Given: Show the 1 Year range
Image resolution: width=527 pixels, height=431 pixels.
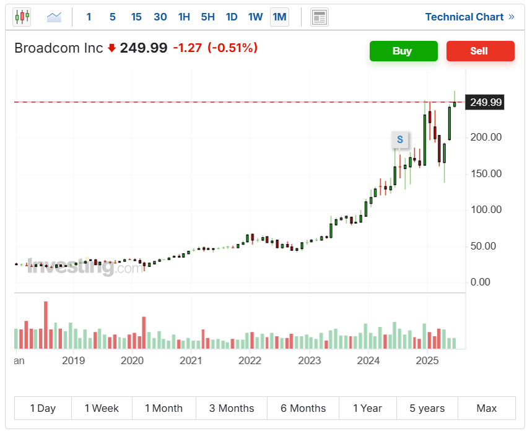Looking at the screenshot, I should pos(368,408).
